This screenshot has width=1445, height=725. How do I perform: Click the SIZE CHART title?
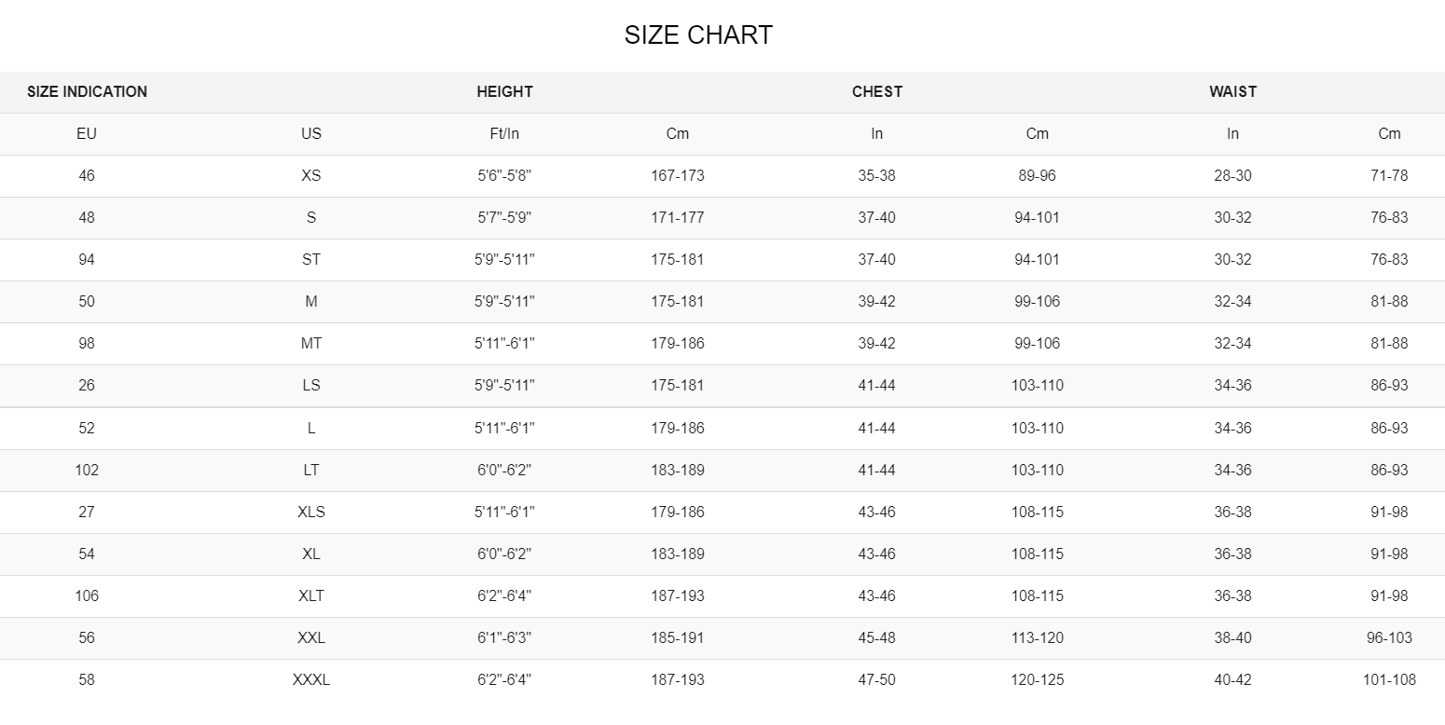pos(698,35)
